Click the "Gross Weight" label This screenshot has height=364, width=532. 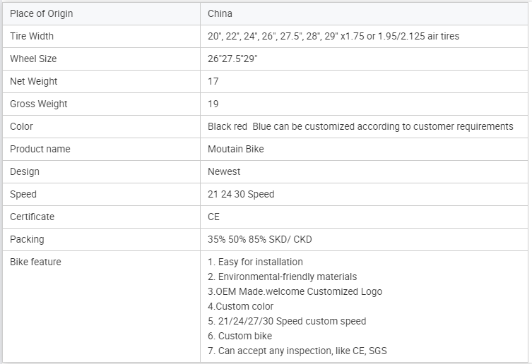pos(39,104)
